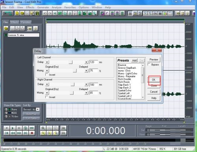
Task: Select the Rich Room preset
Action: pyautogui.click(x=124, y=82)
